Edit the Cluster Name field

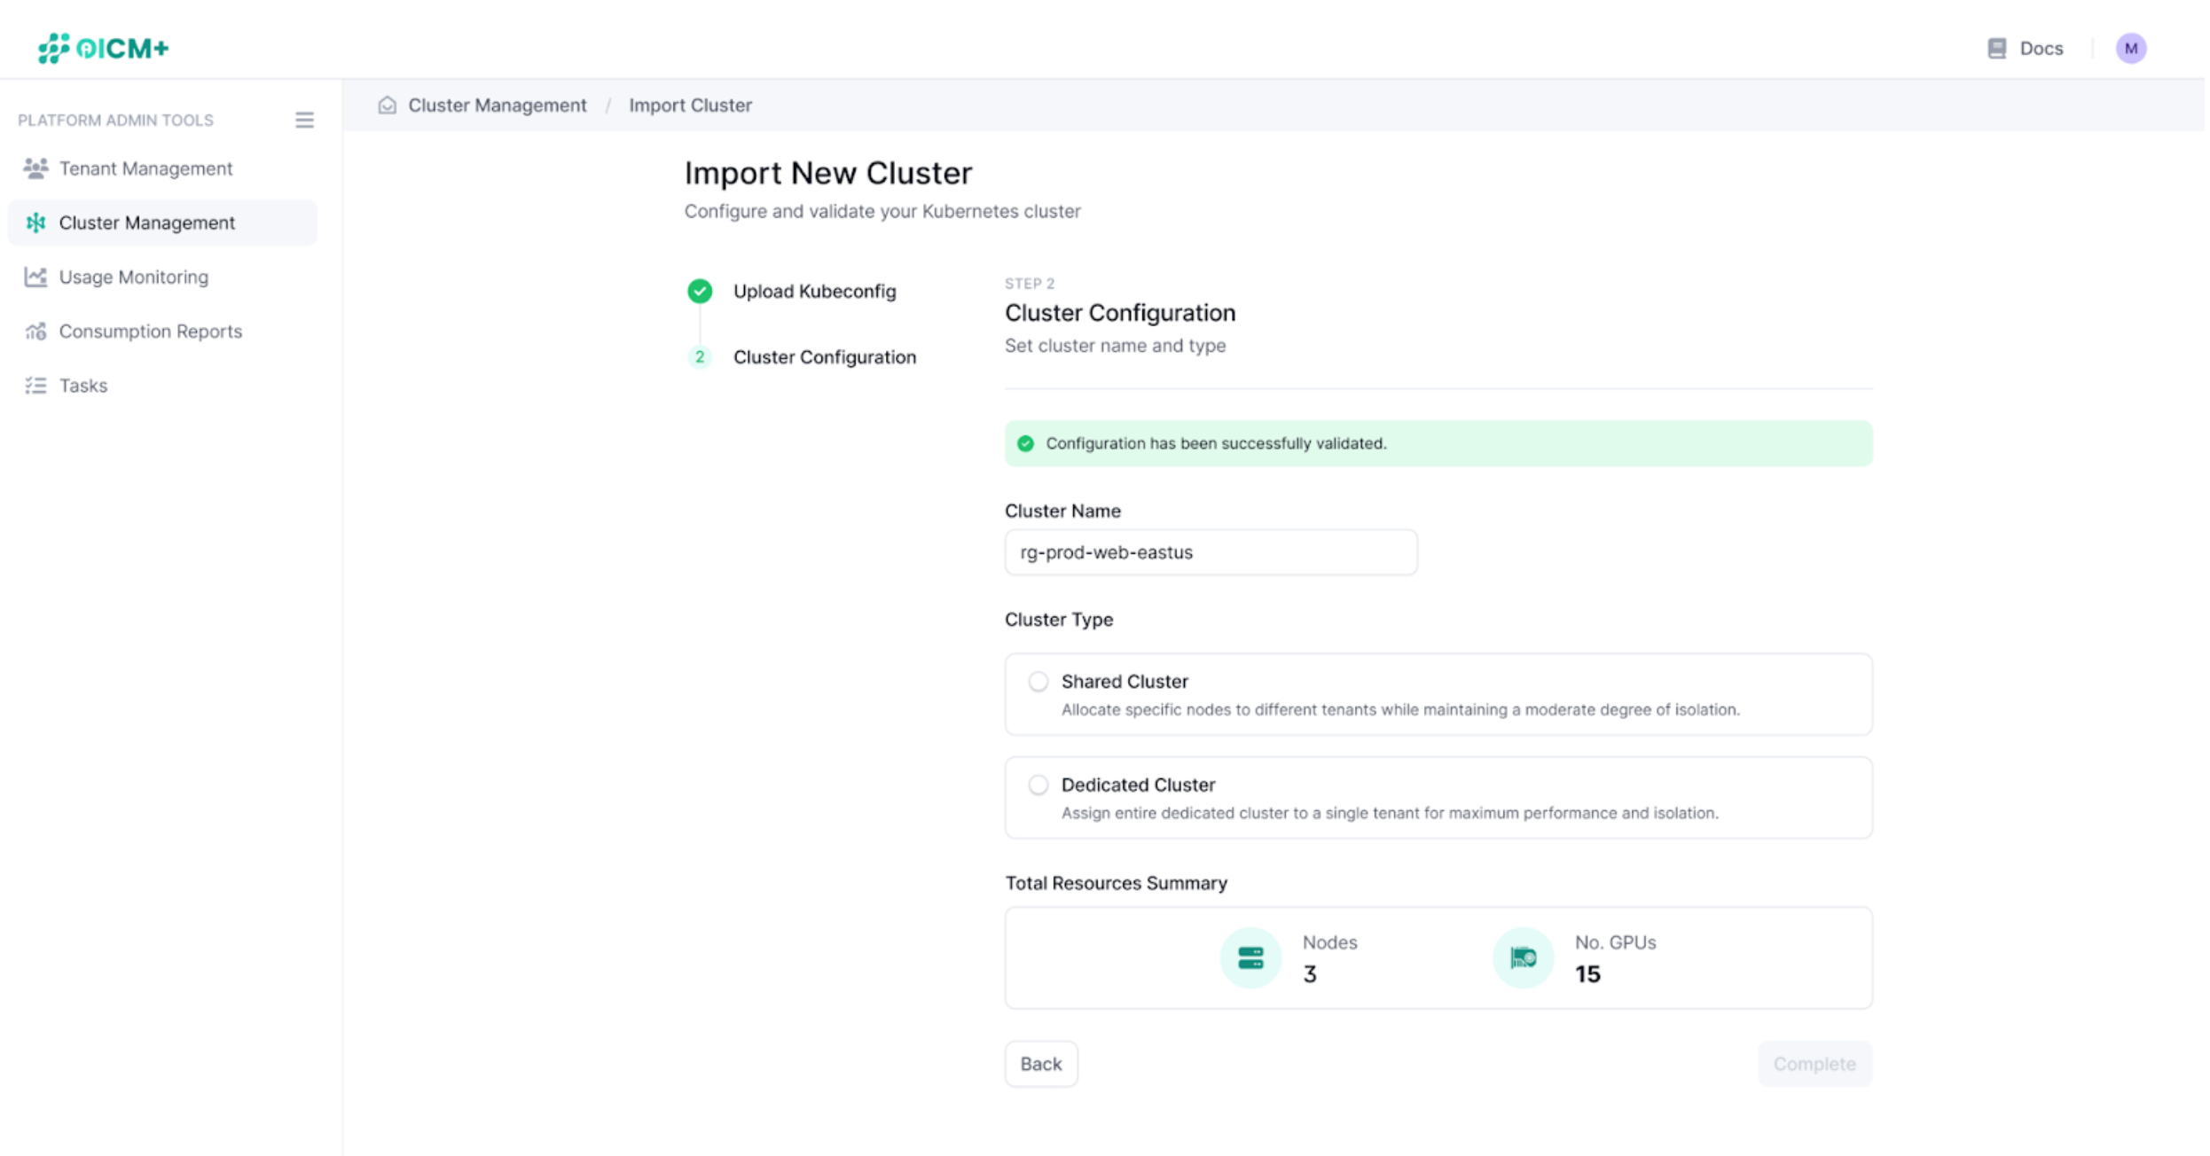point(1211,551)
